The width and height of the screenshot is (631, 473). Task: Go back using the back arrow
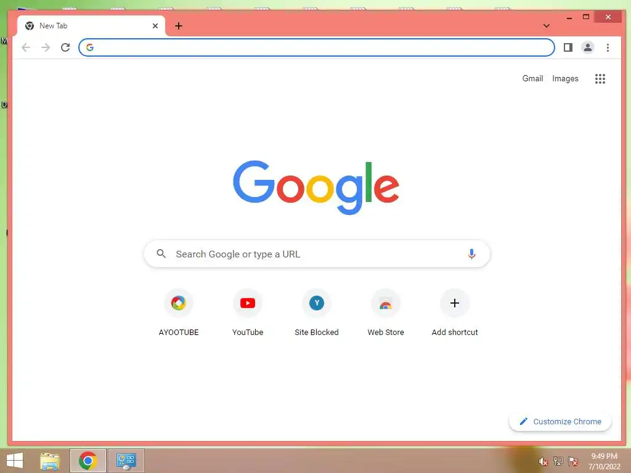click(x=26, y=47)
